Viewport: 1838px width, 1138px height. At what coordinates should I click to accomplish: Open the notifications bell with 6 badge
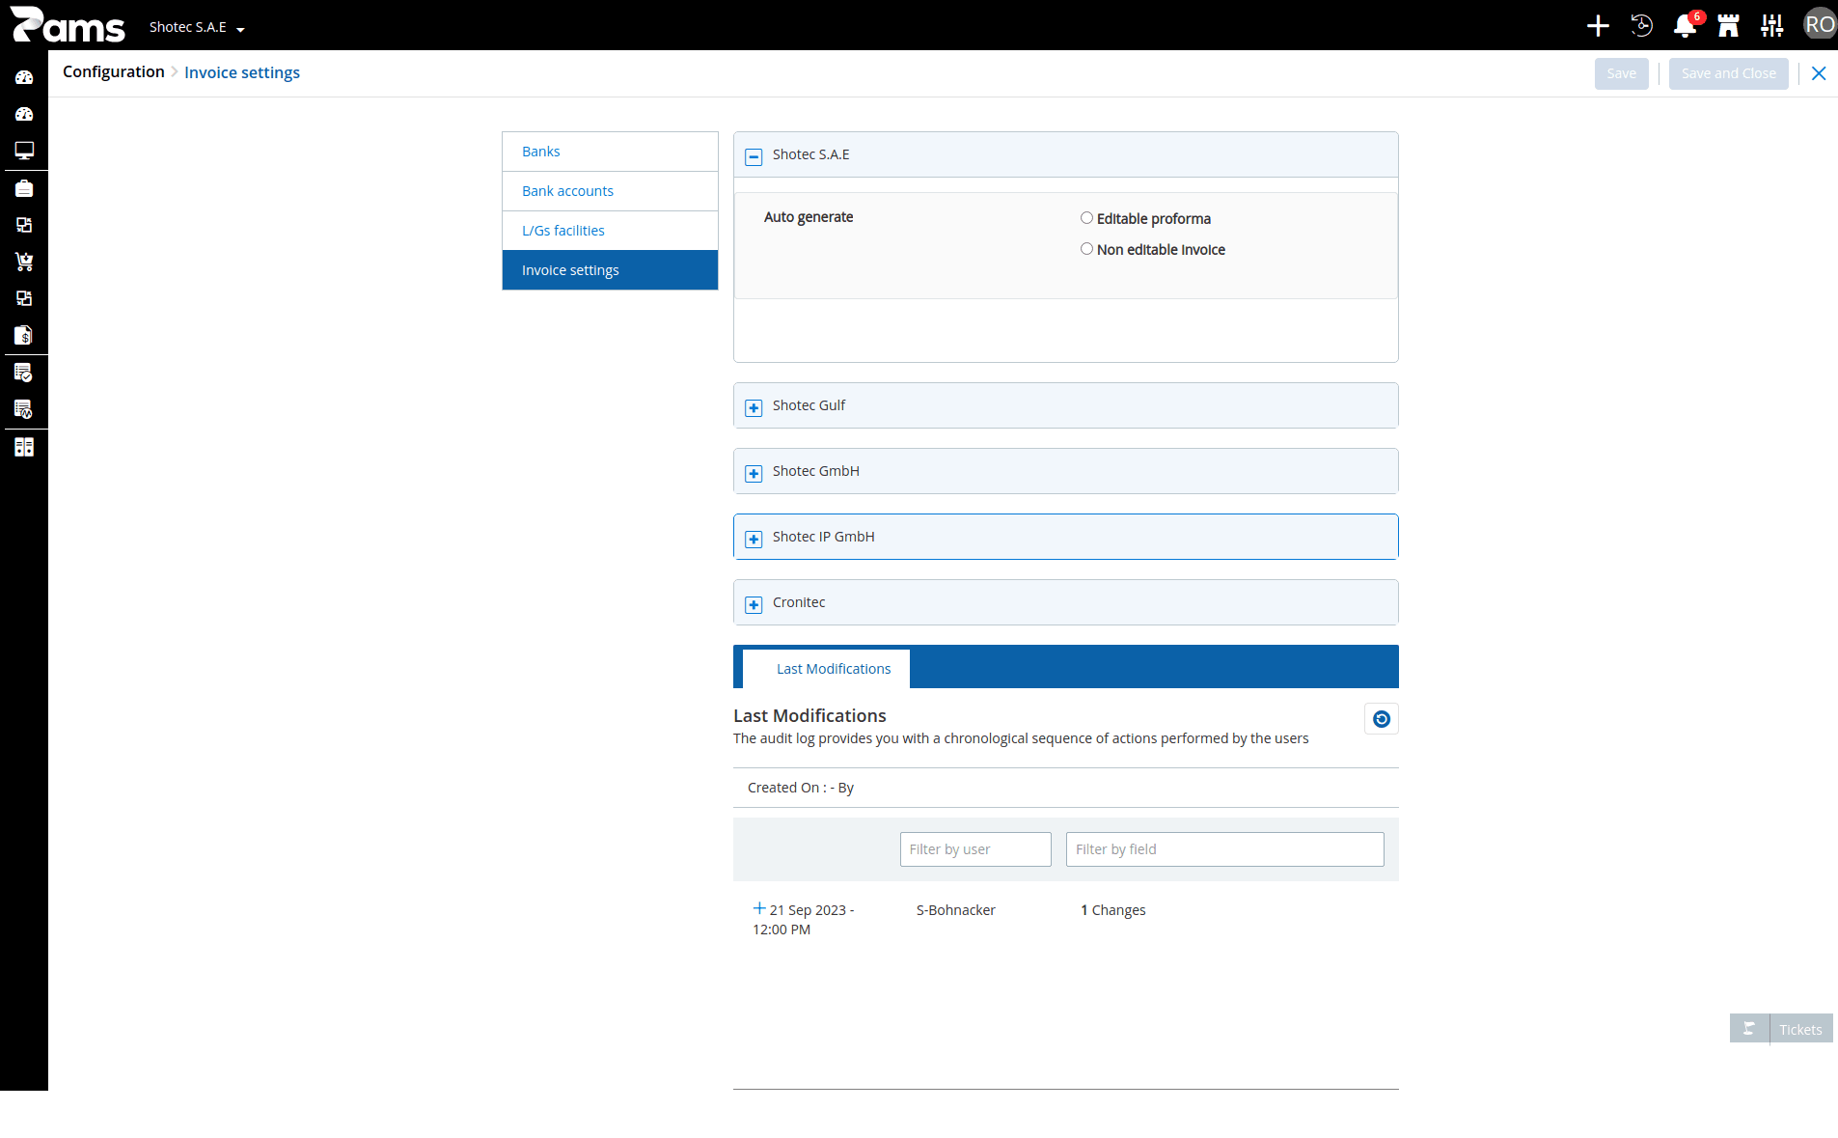pyautogui.click(x=1686, y=25)
